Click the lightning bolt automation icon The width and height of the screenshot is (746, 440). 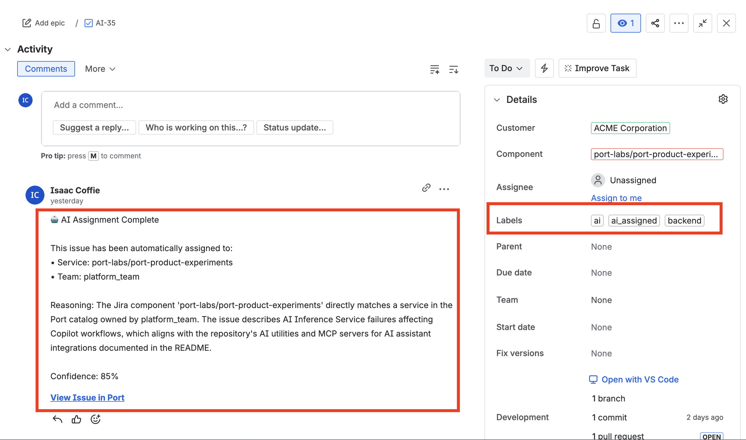(544, 68)
